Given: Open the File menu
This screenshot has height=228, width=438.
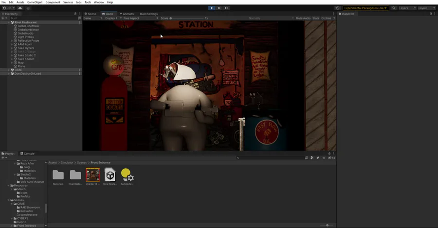Looking at the screenshot, I should pyautogui.click(x=3, y=2).
